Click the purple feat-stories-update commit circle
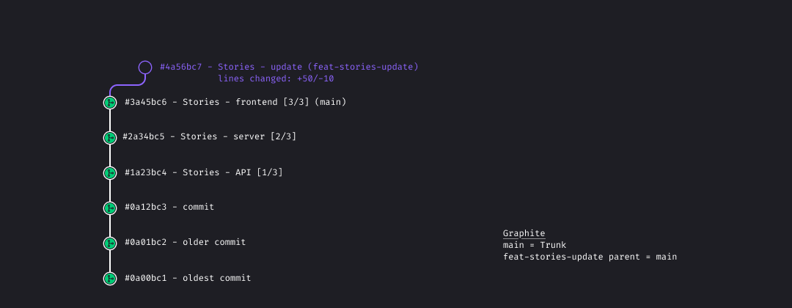The image size is (792, 308). pyautogui.click(x=145, y=67)
